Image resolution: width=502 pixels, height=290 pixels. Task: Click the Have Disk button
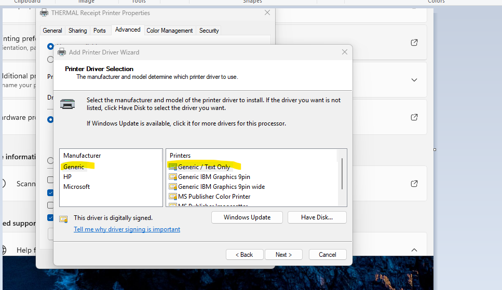click(317, 217)
